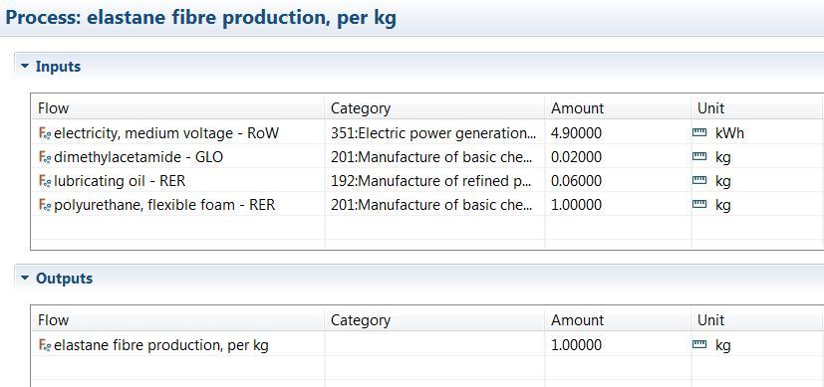Select the 0.06000 amount for lubricating oil
The height and width of the screenshot is (387, 824).
618,181
